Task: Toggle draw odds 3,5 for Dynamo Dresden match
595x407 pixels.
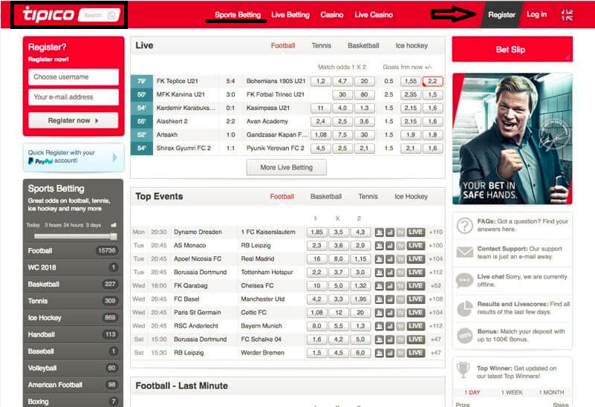Action: click(339, 232)
